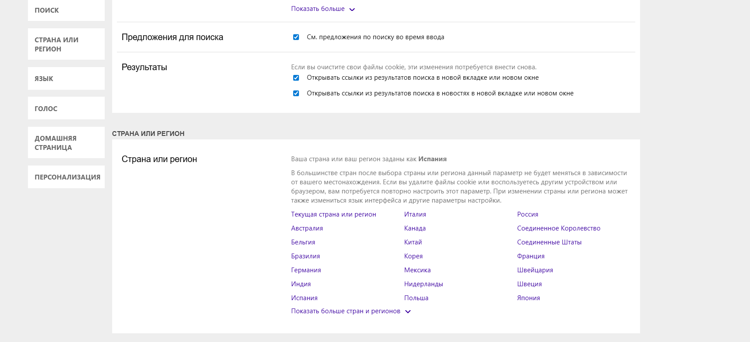The height and width of the screenshot is (342, 750).
Task: Open the ГОЛОС sidebar section
Action: (66, 108)
